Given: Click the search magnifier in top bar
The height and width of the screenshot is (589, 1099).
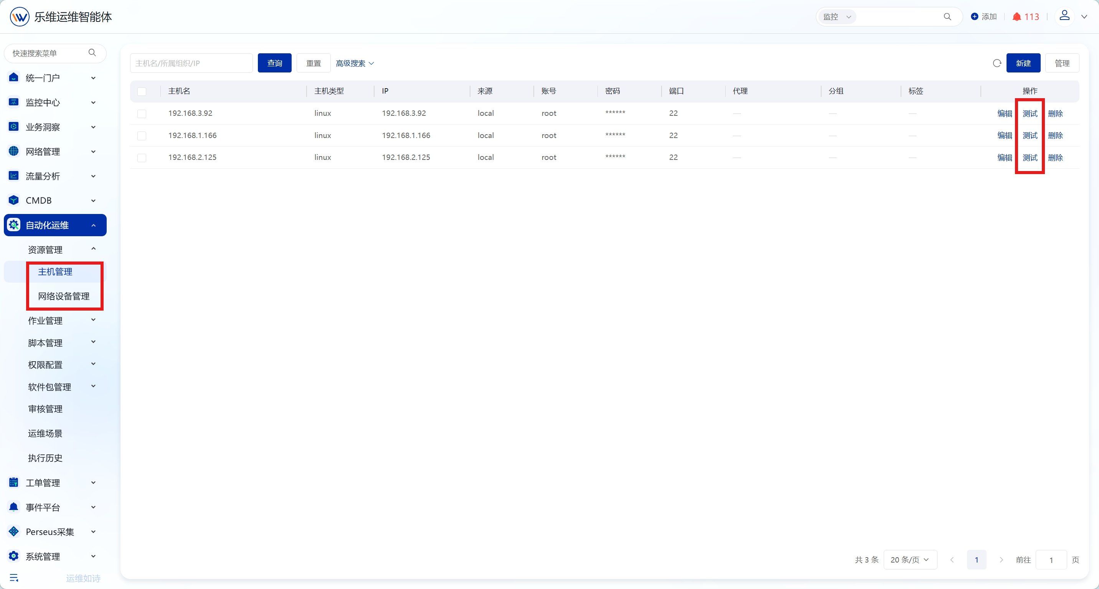Looking at the screenshot, I should (947, 16).
